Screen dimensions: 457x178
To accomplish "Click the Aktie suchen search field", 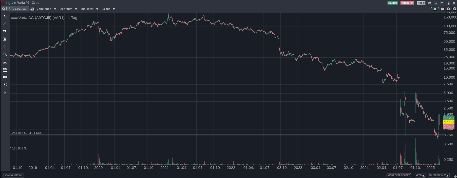I will [16, 9].
